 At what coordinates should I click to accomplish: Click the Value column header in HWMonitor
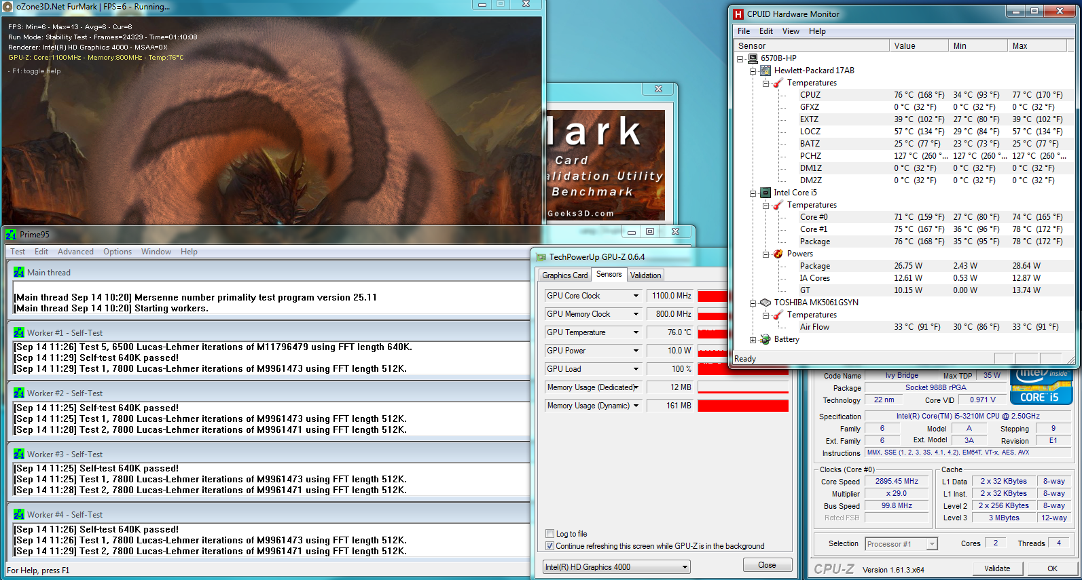pyautogui.click(x=918, y=45)
